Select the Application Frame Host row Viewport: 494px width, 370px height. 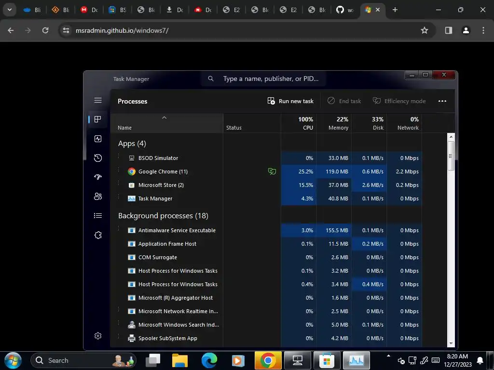pos(266,244)
